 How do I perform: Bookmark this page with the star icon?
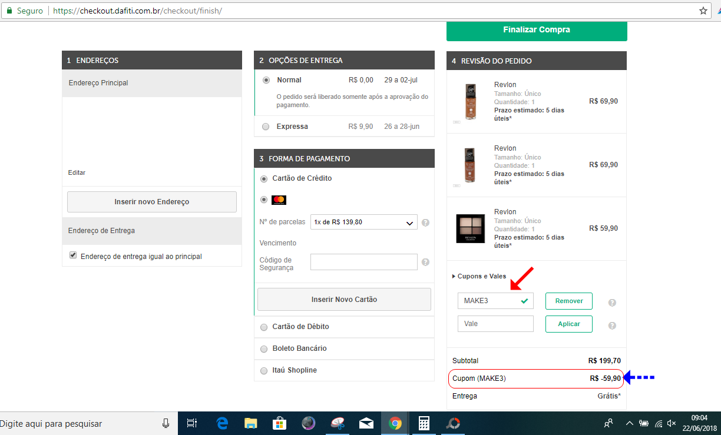[x=703, y=11]
